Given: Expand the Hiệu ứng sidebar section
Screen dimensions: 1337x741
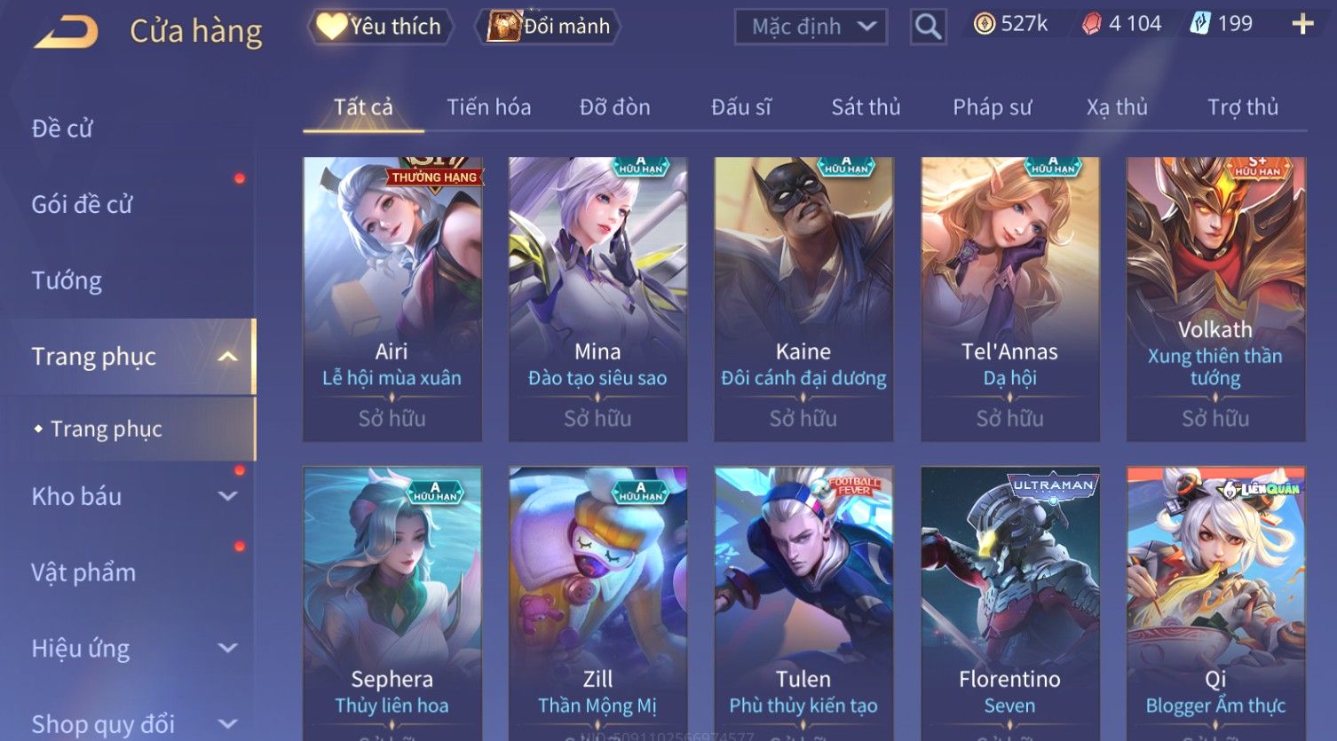Looking at the screenshot, I should point(228,649).
